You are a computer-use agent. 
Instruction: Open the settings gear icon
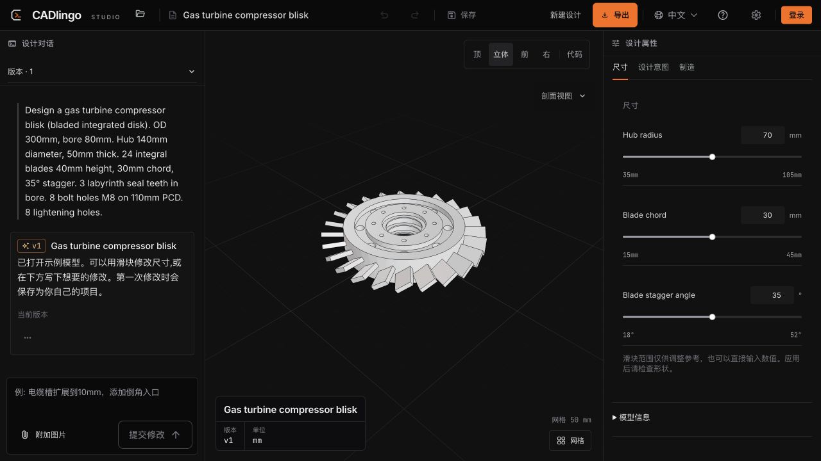click(756, 15)
